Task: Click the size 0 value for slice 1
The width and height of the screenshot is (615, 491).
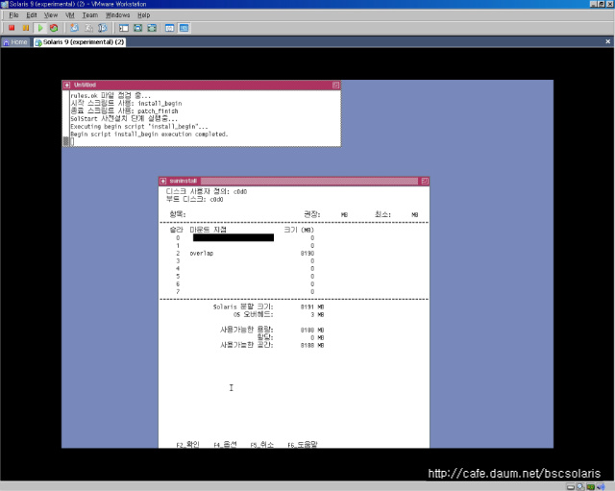Action: [x=312, y=246]
